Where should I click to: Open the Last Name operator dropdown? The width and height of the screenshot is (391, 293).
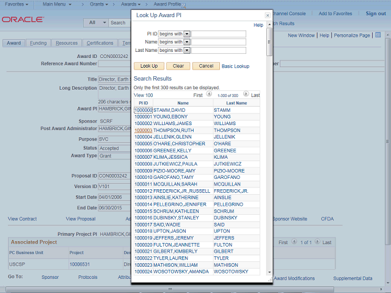[188, 50]
